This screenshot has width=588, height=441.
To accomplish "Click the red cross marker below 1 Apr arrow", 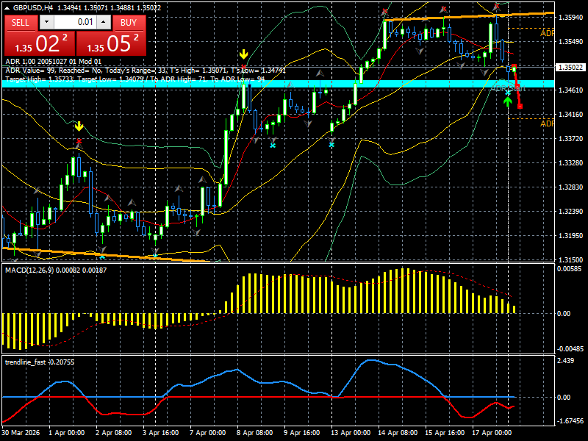I will tap(79, 142).
